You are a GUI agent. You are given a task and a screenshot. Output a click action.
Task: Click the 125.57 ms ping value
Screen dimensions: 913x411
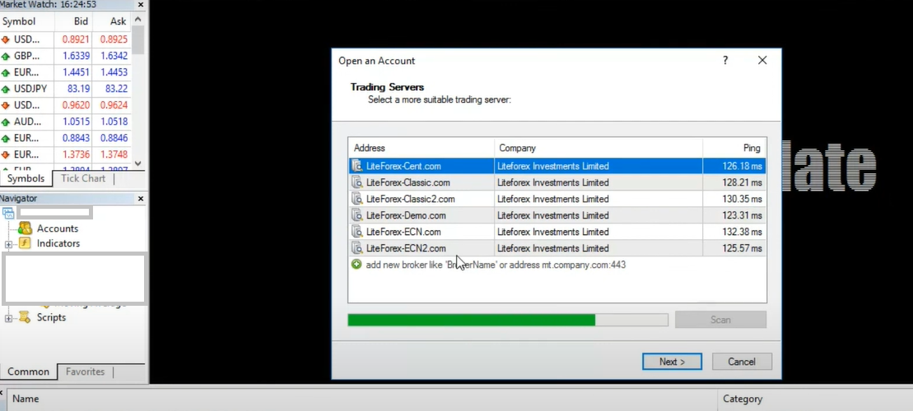coord(743,248)
